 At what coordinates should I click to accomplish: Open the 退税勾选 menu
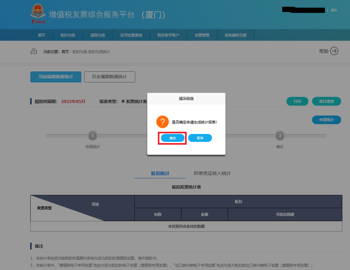pos(98,35)
